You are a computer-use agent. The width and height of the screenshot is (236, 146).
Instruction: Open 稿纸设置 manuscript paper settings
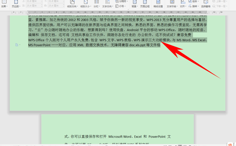(x=158, y=4)
